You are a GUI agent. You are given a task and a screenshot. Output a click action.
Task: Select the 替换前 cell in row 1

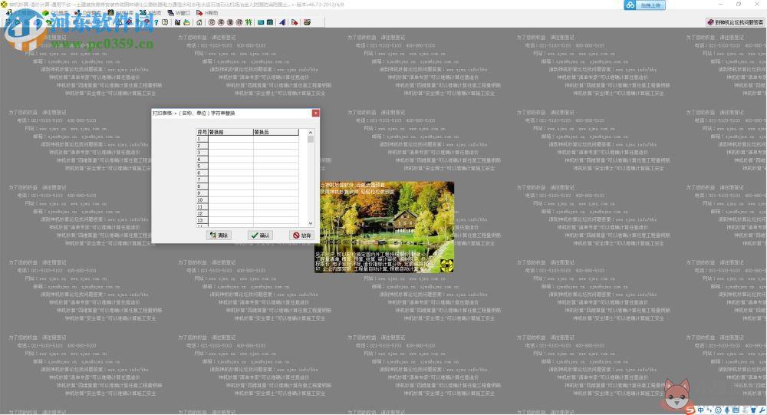pos(230,139)
